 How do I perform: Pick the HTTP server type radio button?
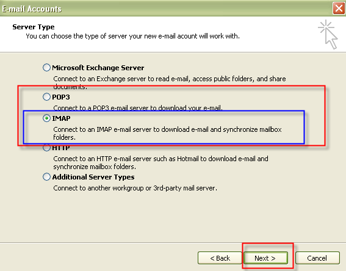[x=46, y=148]
